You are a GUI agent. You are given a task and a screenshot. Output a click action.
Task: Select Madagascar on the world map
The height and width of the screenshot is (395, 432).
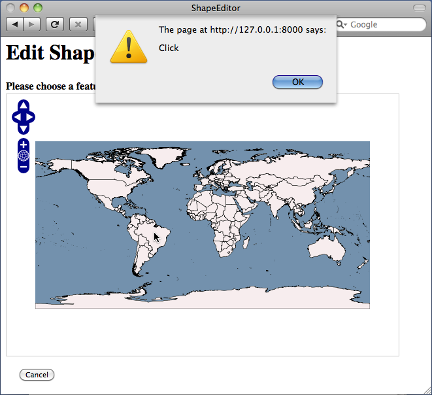(246, 243)
